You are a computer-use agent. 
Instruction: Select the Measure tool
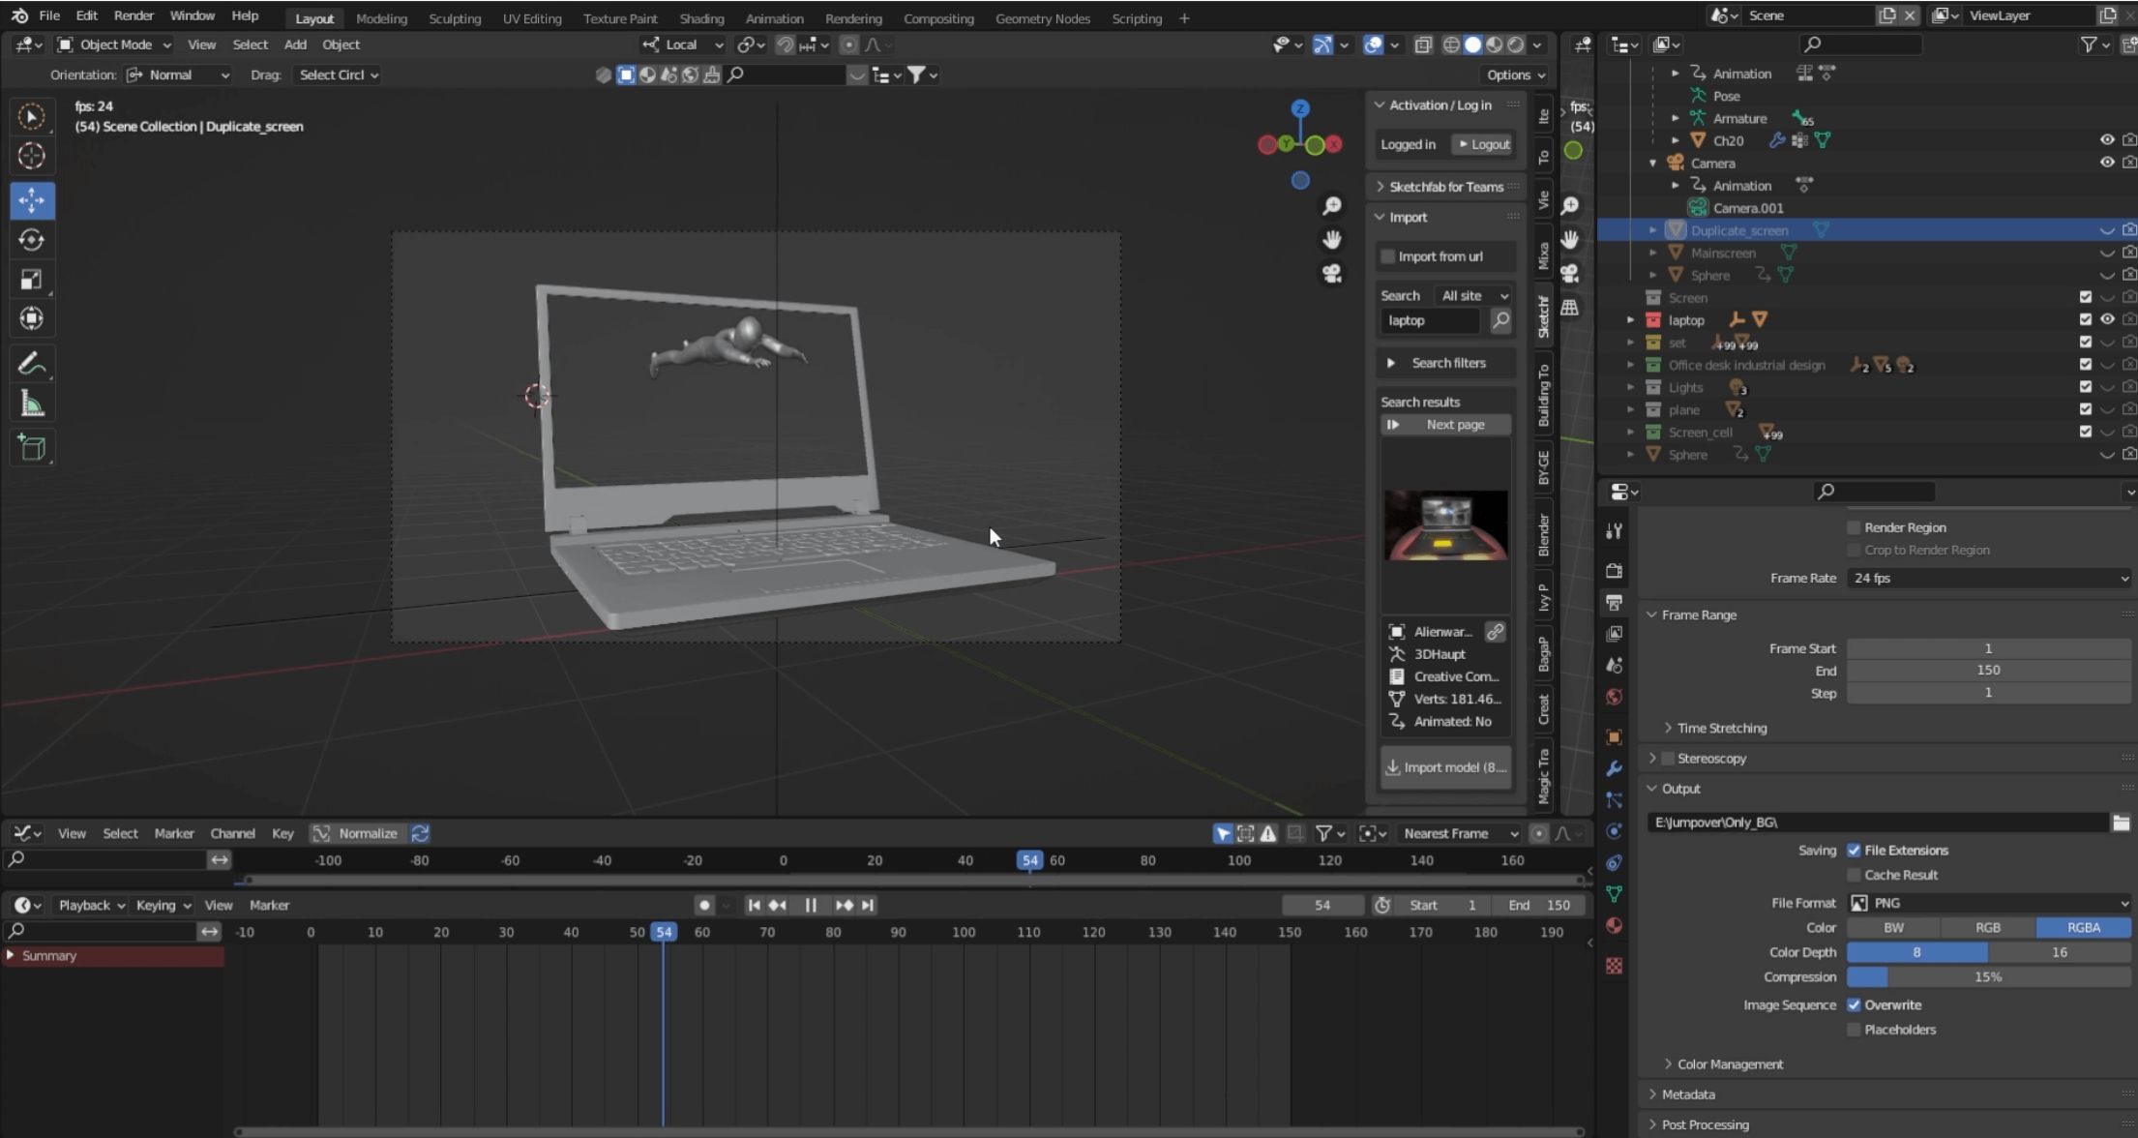pyautogui.click(x=31, y=404)
